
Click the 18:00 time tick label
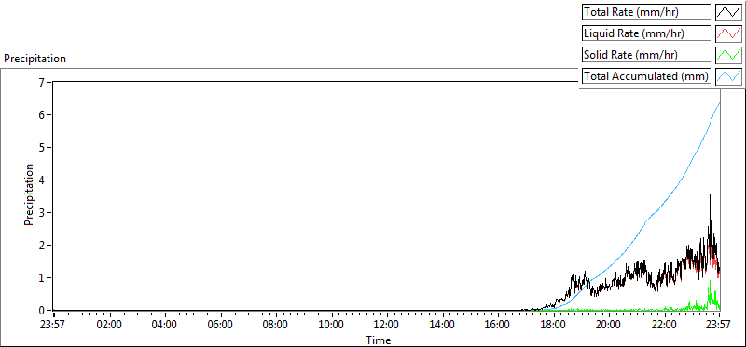[x=553, y=326]
